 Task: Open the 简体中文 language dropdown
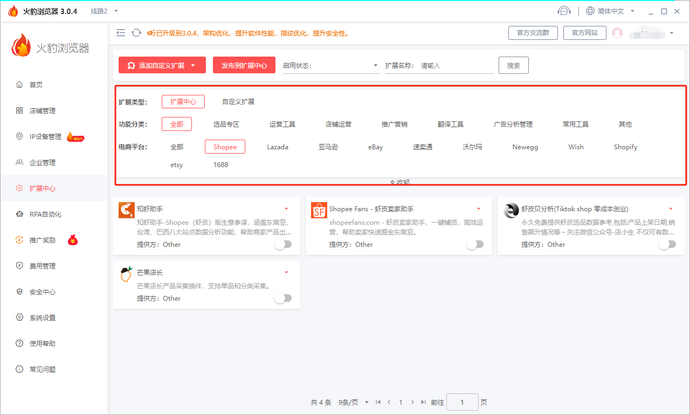(x=610, y=11)
